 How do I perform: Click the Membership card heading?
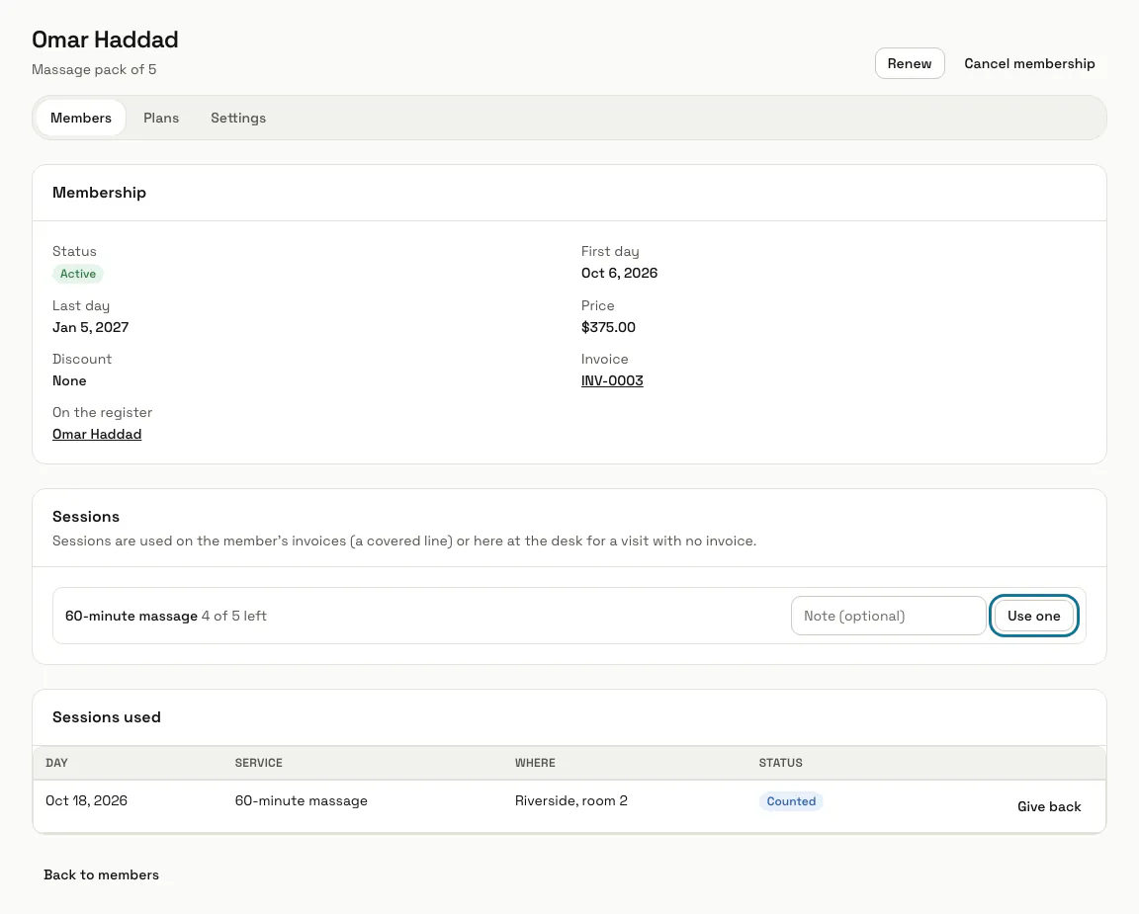100,193
